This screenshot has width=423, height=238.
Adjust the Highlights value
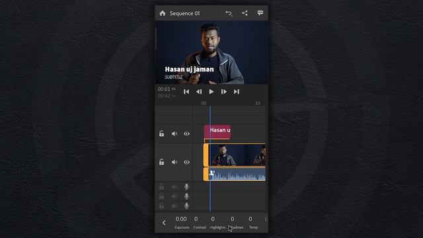click(217, 223)
